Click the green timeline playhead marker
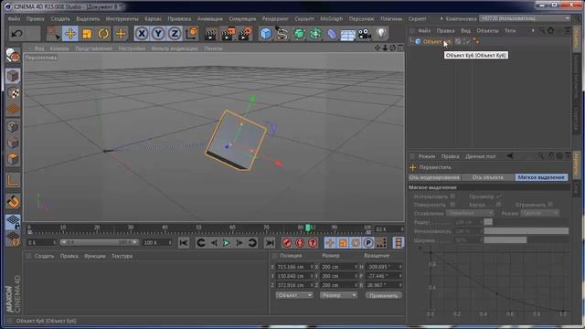This screenshot has width=585, height=329. [x=308, y=228]
